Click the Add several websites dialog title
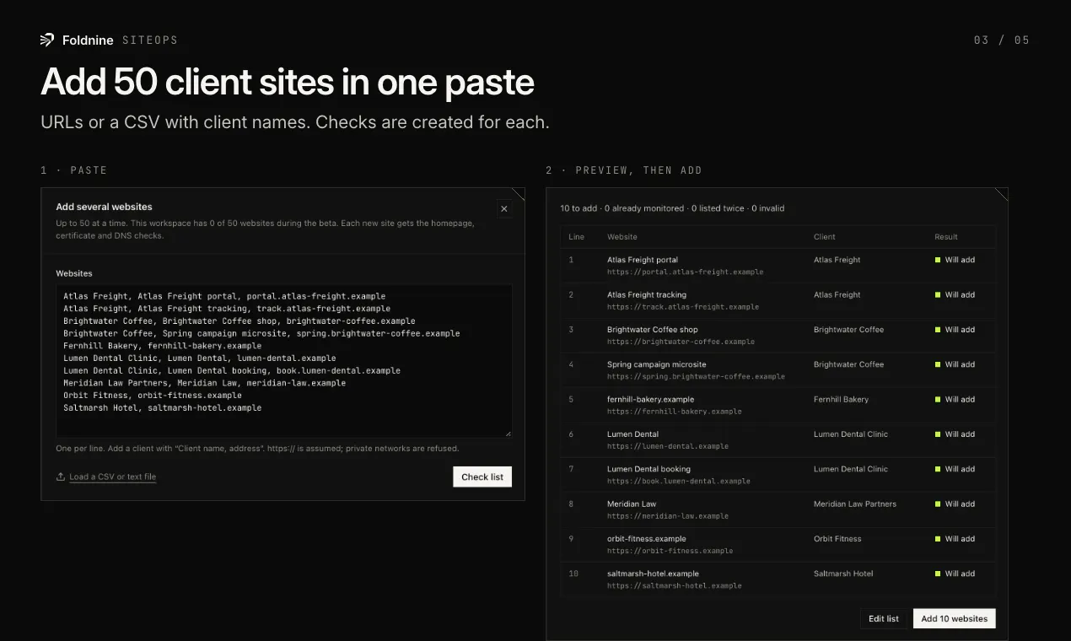This screenshot has width=1071, height=641. coord(104,207)
